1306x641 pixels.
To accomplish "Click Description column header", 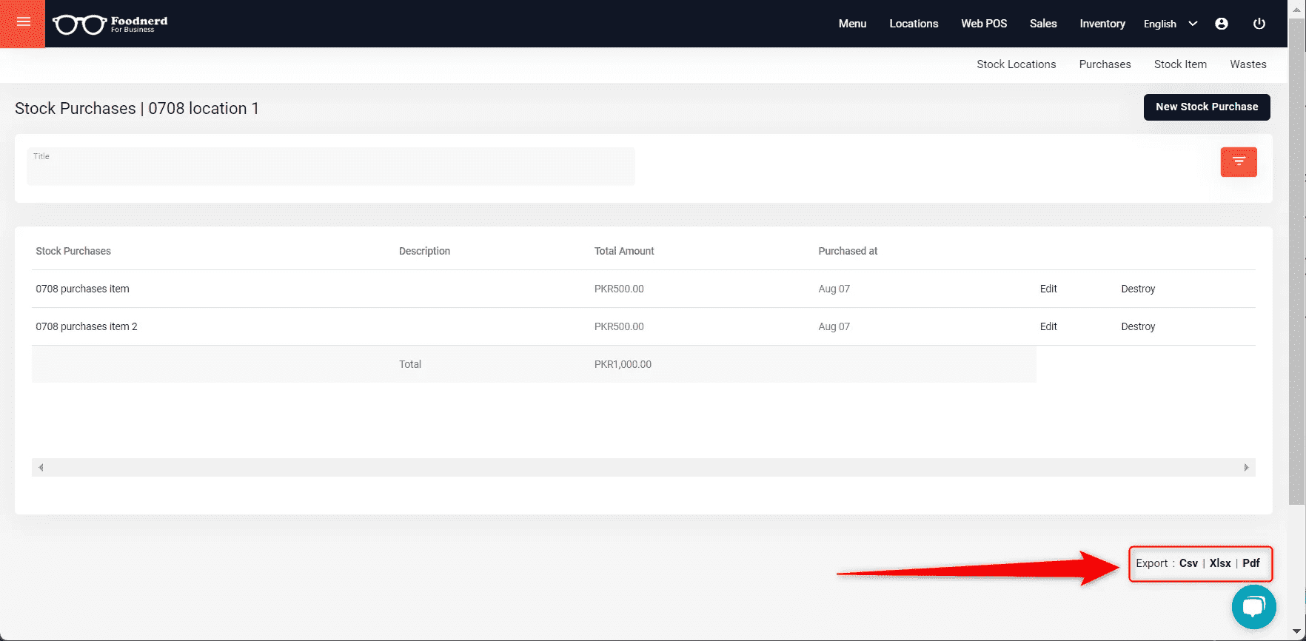I will 424,251.
